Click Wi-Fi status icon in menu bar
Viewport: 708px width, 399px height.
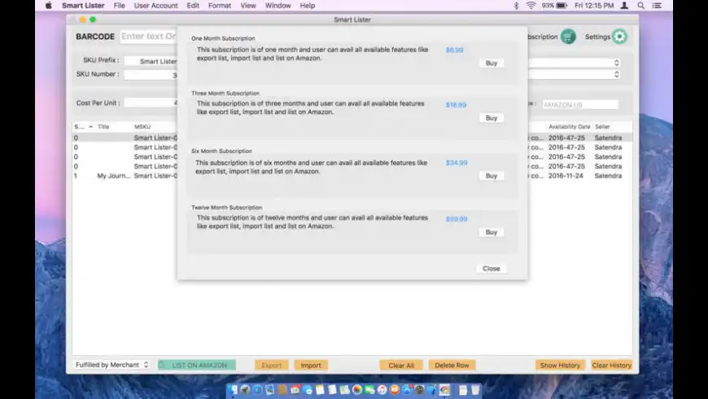(x=531, y=6)
